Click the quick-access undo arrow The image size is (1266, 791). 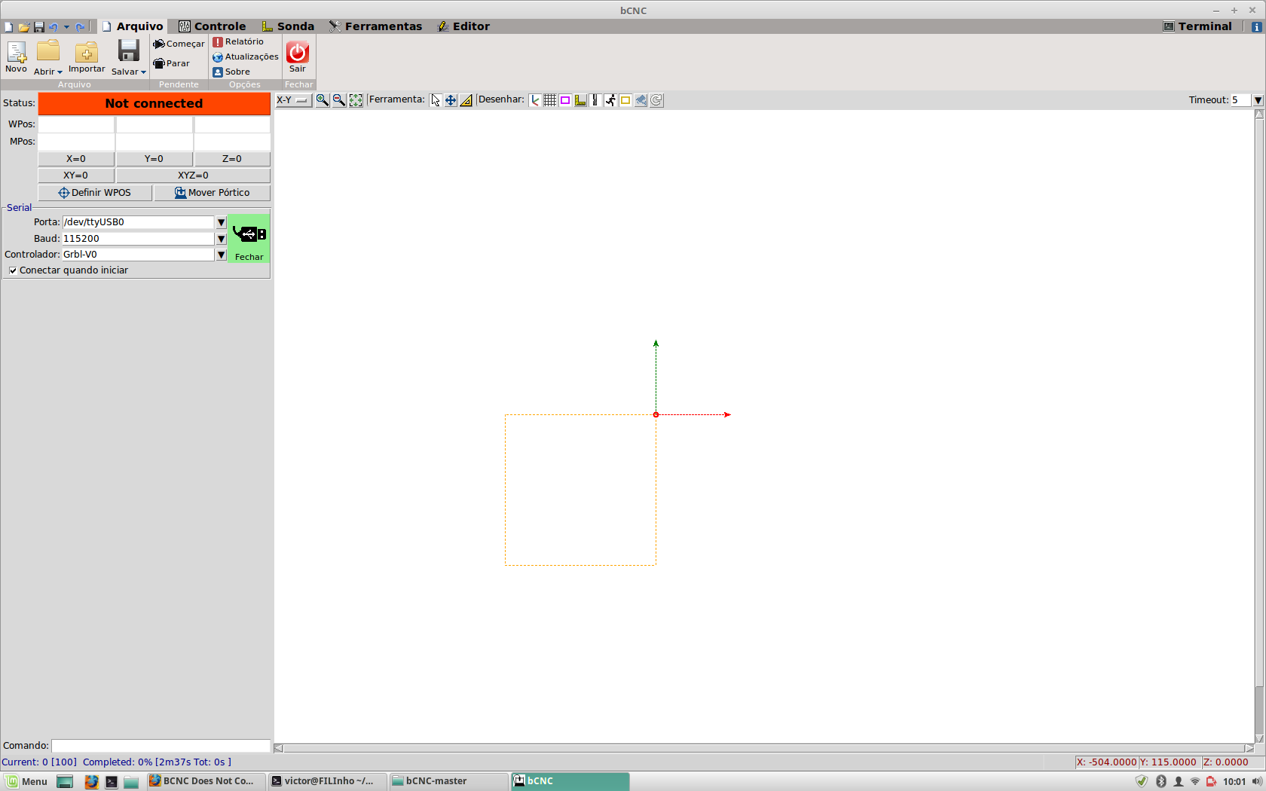[54, 27]
